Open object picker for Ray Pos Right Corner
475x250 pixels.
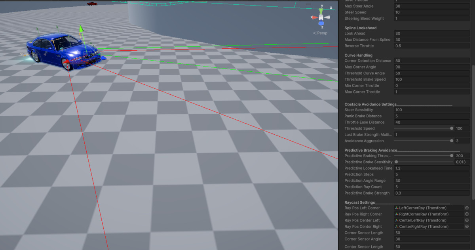coord(467,214)
